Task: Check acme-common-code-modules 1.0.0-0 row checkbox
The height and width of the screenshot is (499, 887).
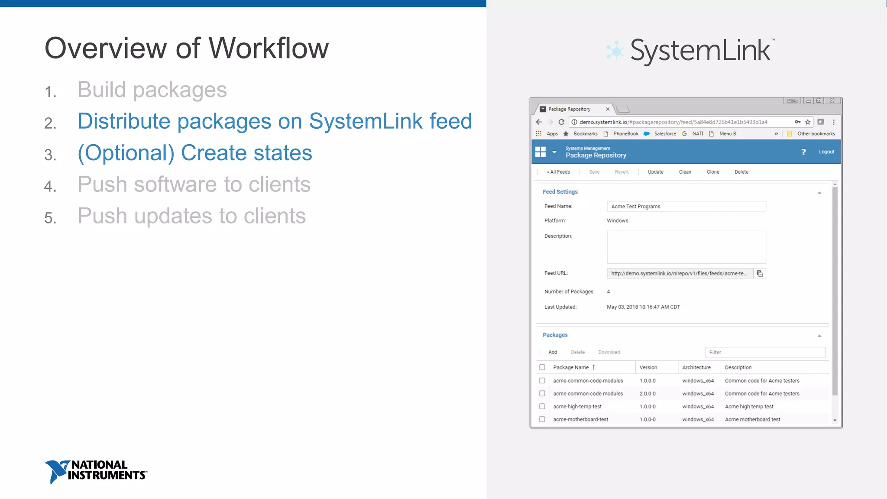Action: [x=542, y=380]
